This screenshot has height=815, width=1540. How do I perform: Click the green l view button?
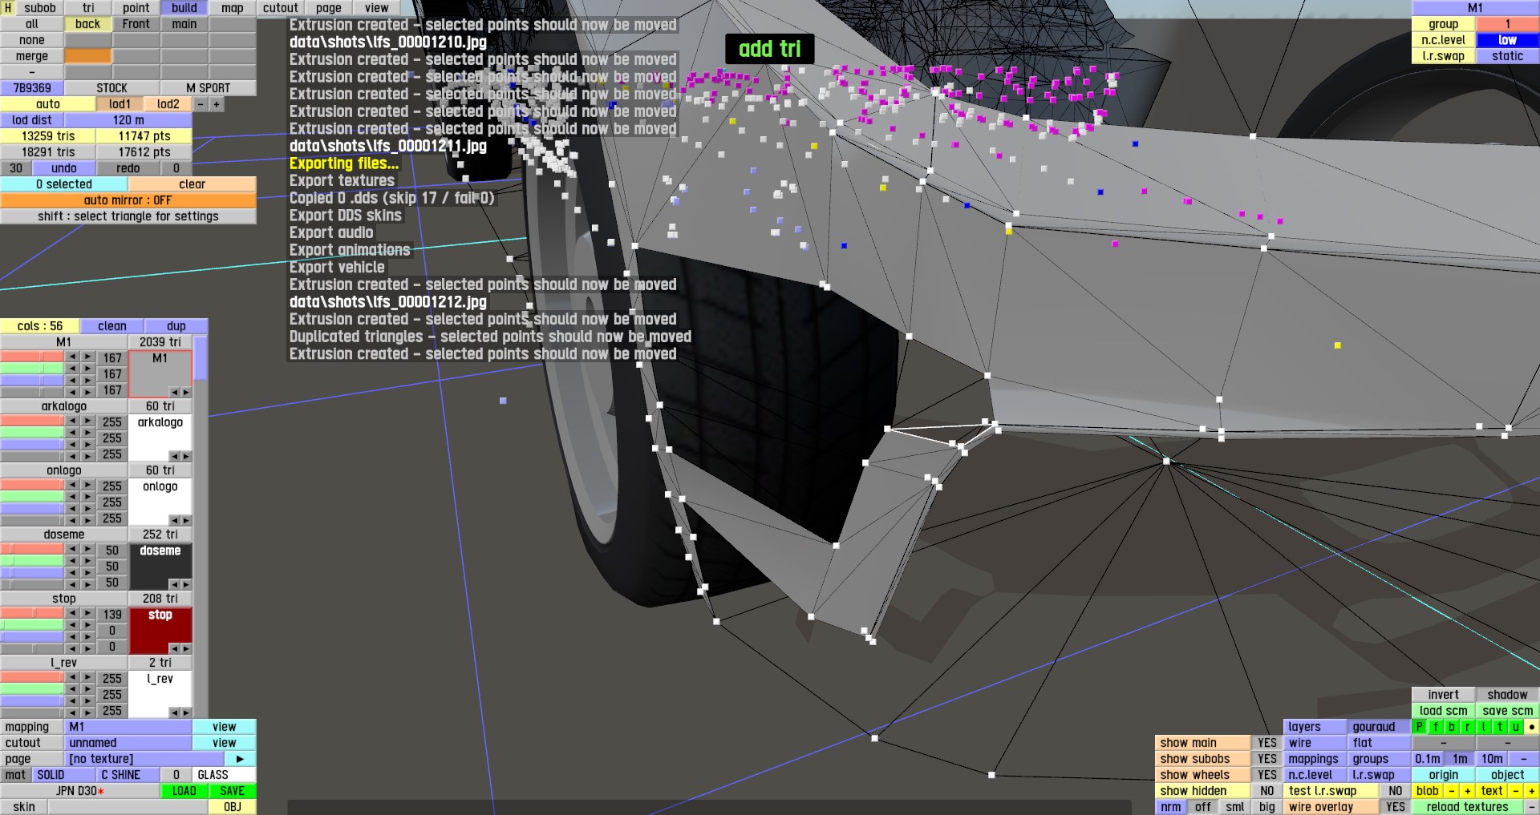[1484, 727]
